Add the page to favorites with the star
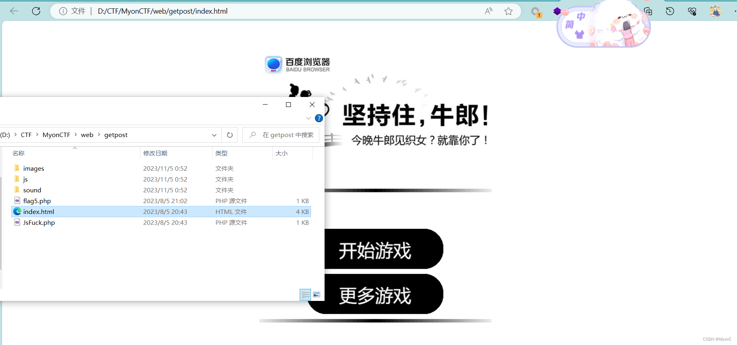 (509, 11)
